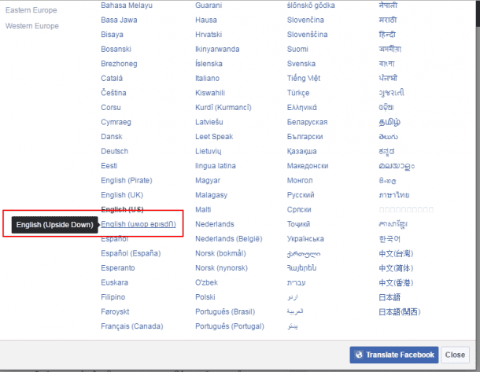The image size is (480, 372).
Task: Switch language to Deutsch
Action: pyautogui.click(x=114, y=151)
